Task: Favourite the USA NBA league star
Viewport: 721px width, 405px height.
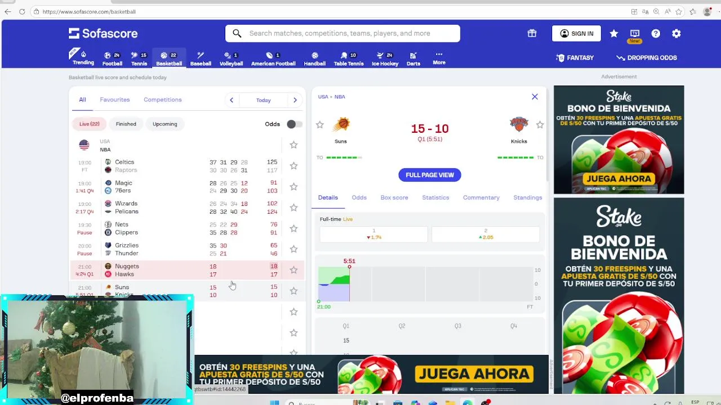Action: (x=293, y=145)
